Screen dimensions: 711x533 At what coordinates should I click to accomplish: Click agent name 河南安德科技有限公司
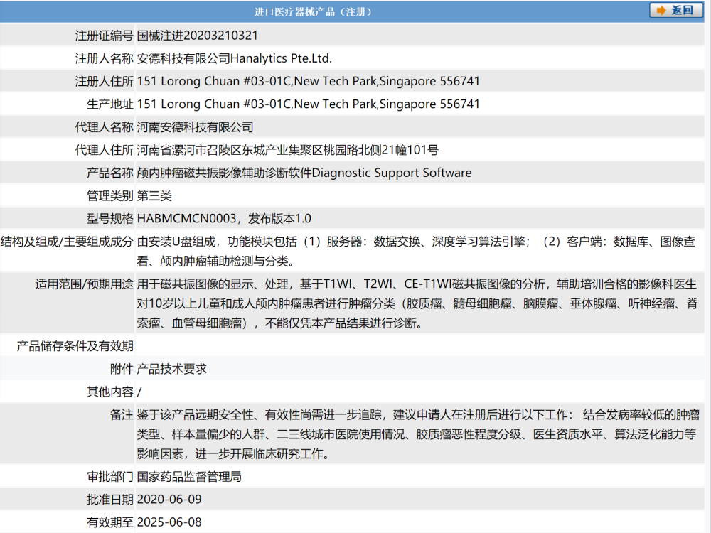pyautogui.click(x=195, y=127)
